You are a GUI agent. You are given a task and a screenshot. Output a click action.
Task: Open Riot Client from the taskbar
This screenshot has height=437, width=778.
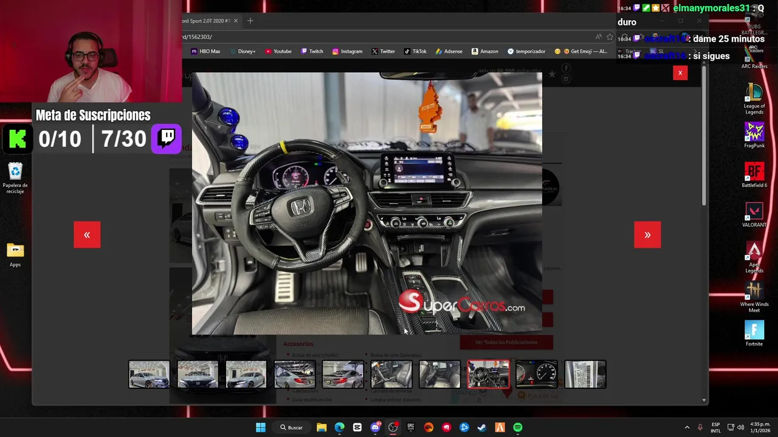[447, 427]
